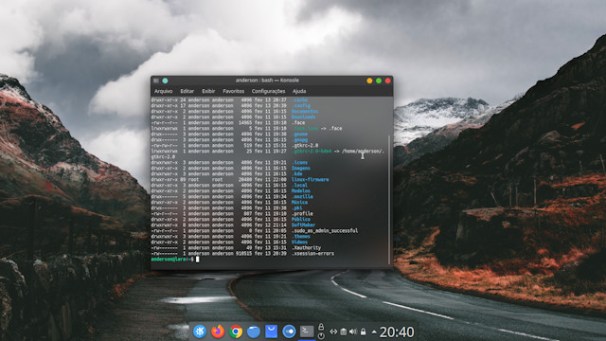
Task: Open Google Chrome from the taskbar
Action: click(236, 332)
